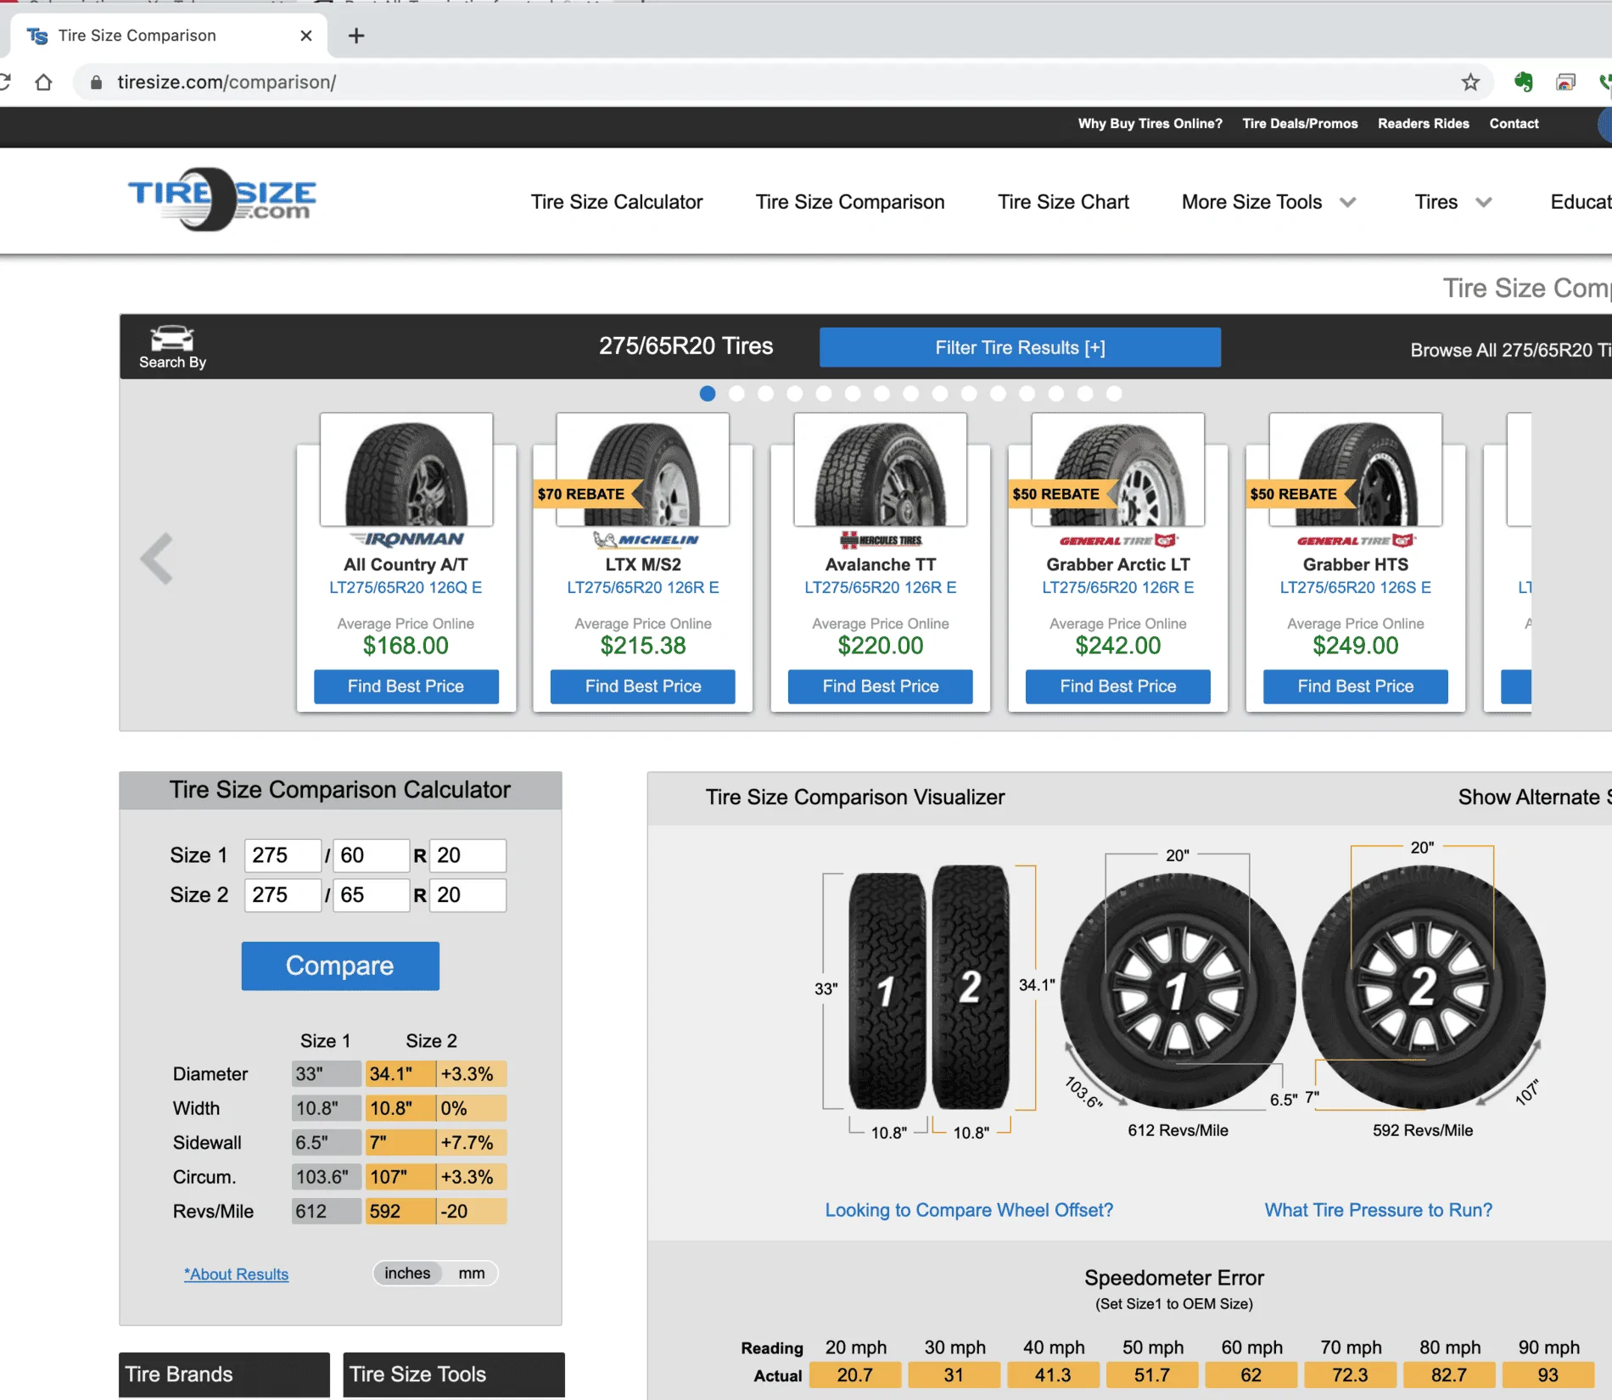Select the third carousel page dot

[x=765, y=394]
